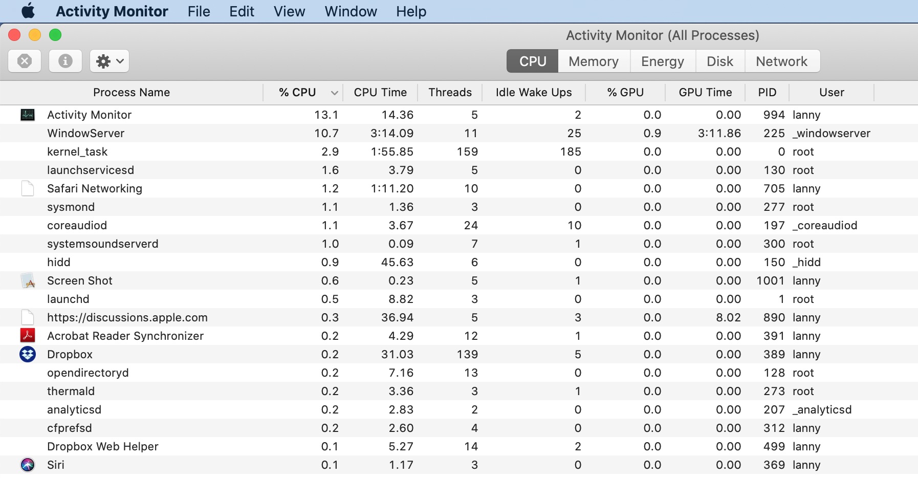This screenshot has height=478, width=918.
Task: Click the Screen Shot app icon
Action: (x=28, y=280)
